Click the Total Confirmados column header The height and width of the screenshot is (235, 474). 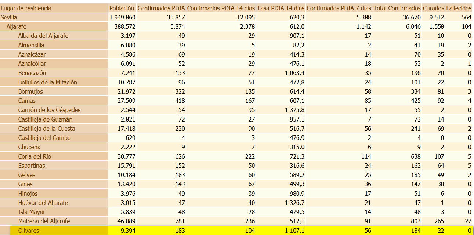pyautogui.click(x=397, y=8)
